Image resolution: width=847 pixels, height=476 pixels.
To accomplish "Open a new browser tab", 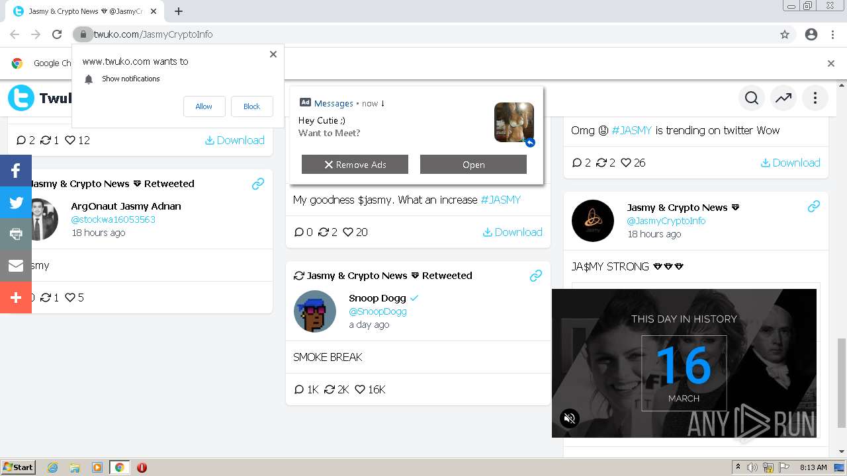I will click(179, 11).
